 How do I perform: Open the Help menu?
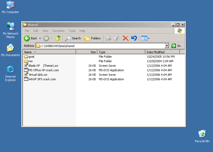tap(82, 31)
